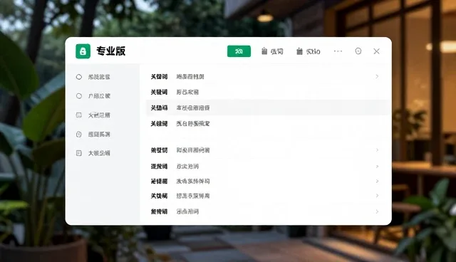456x262 pixels.
Task: Expand the first list row's chevron arrow
Action: pos(377,76)
